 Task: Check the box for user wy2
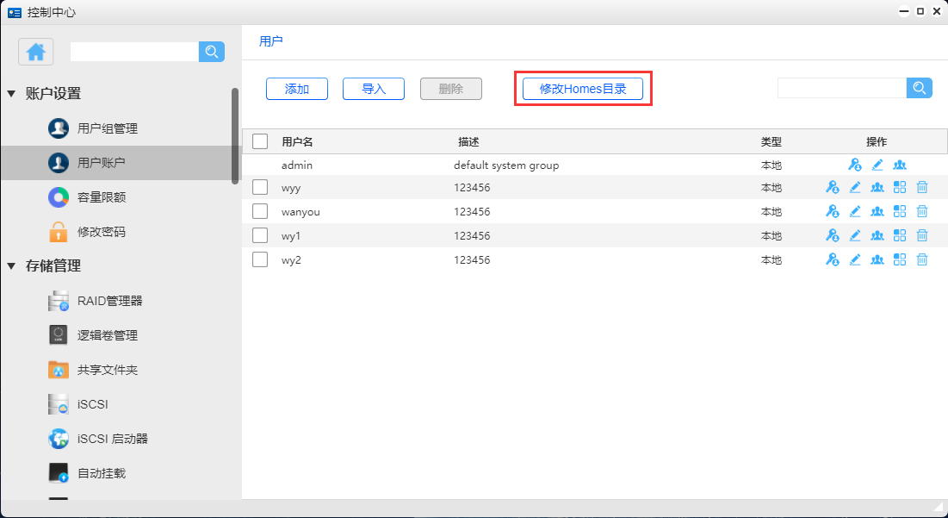pyautogui.click(x=260, y=259)
